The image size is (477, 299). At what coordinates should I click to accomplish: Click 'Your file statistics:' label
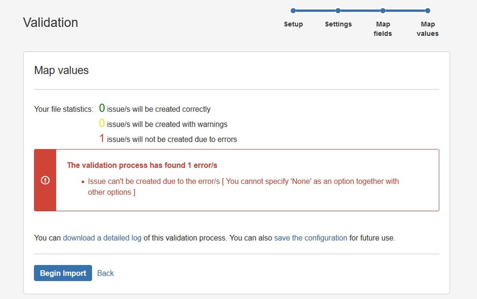[64, 109]
